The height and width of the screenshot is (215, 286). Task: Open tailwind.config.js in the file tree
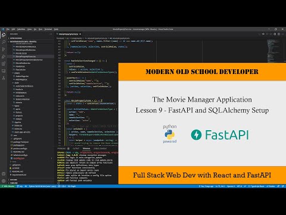(x=20, y=155)
